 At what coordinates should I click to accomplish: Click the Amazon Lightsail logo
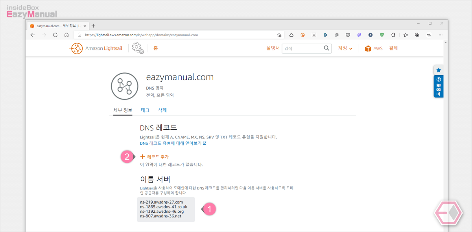click(x=97, y=49)
